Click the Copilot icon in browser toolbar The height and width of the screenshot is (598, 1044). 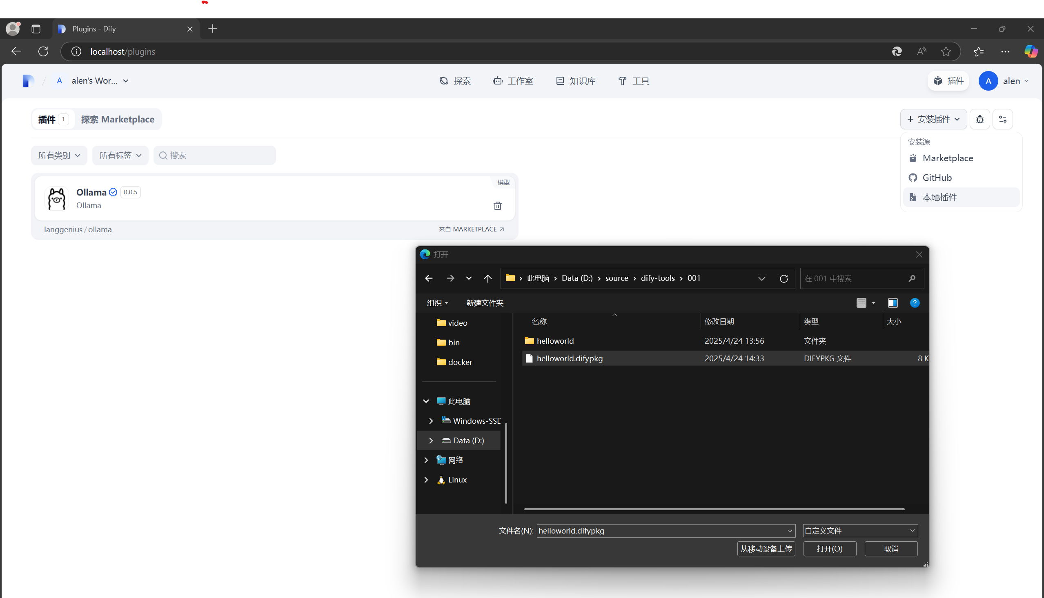(1031, 51)
